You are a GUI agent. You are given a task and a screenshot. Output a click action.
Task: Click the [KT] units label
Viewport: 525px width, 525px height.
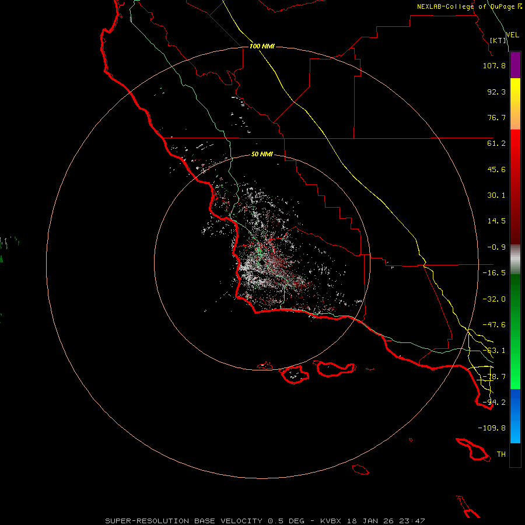498,40
